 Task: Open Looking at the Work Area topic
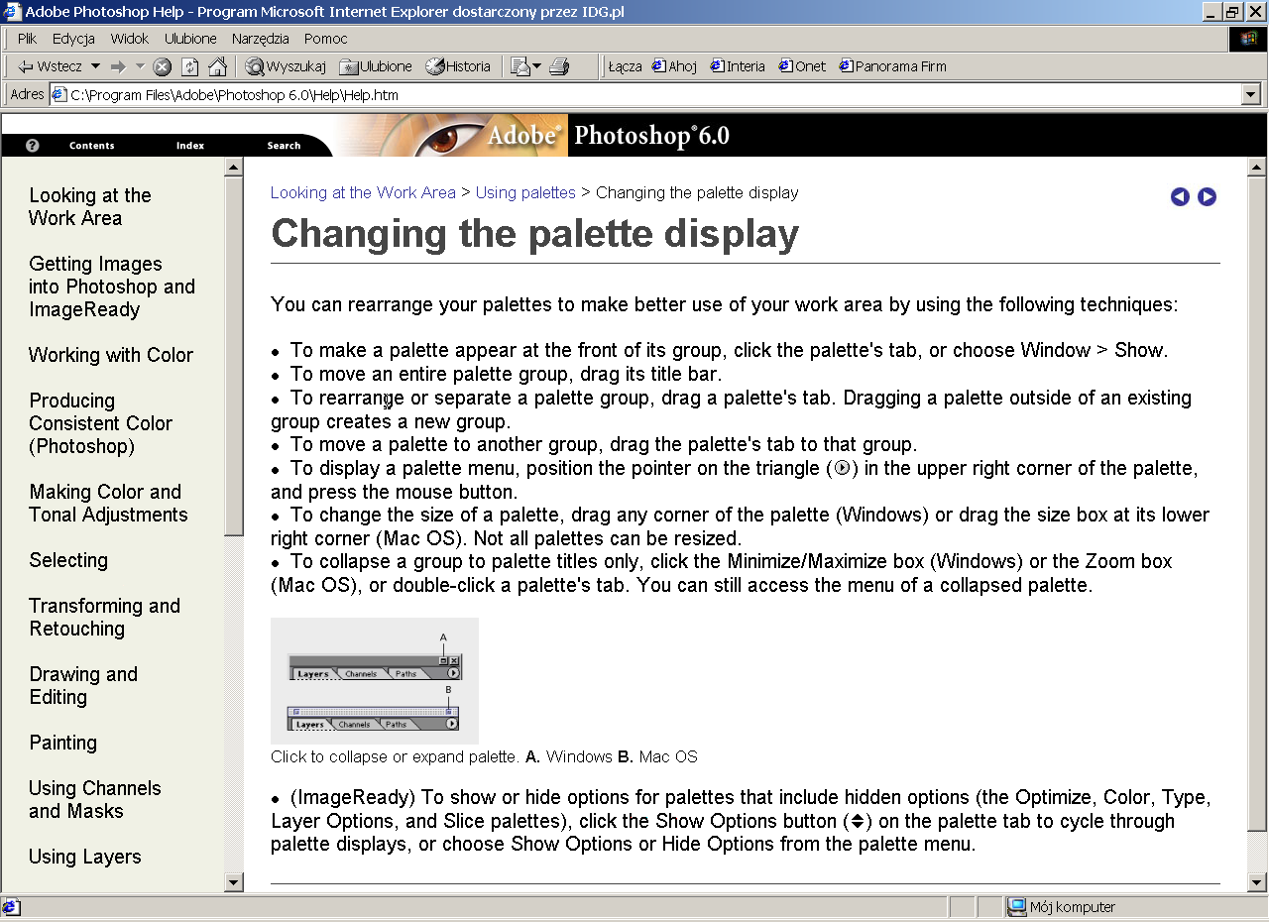coord(90,207)
